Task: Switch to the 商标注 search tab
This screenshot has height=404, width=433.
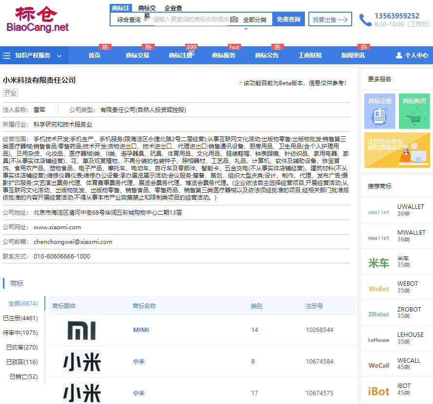Action: tap(121, 8)
